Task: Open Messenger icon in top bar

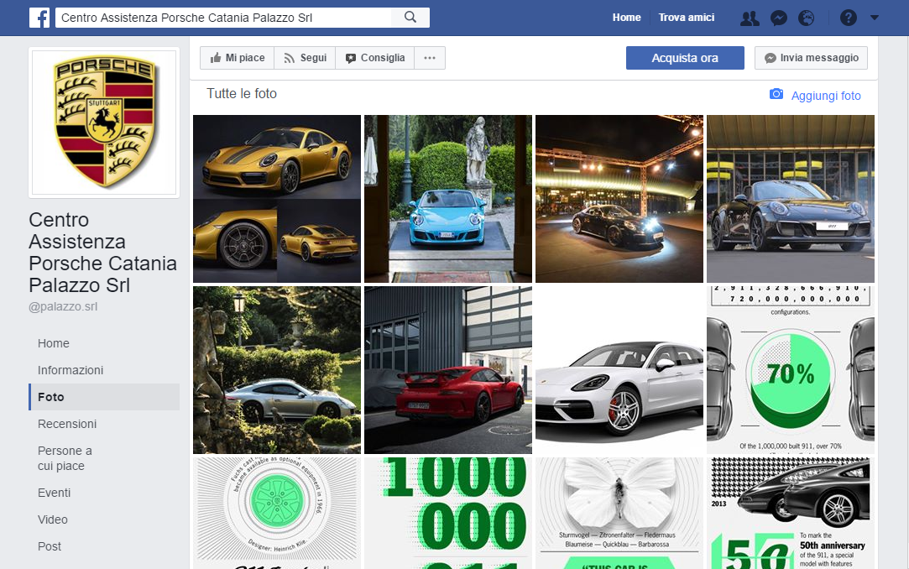Action: point(779,18)
